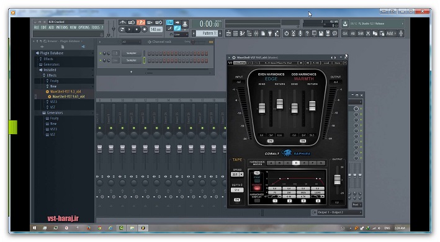Viewport: 440px width, 242px height.
Task: Click the Shift shortcut button
Action: (x=361, y=34)
